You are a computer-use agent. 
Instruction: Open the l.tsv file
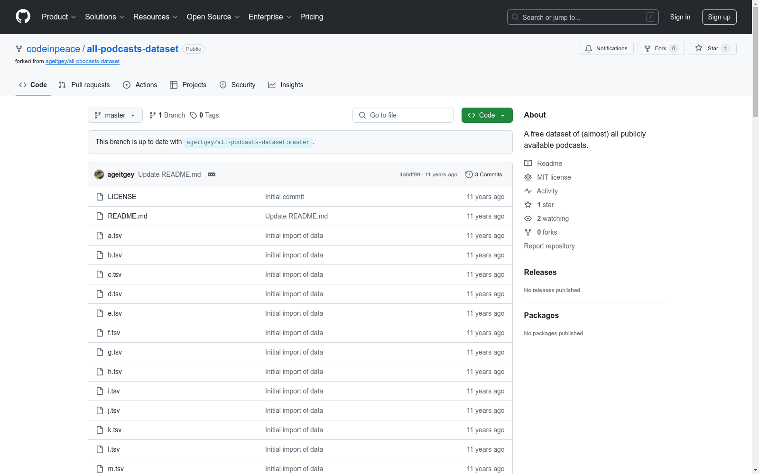114,449
